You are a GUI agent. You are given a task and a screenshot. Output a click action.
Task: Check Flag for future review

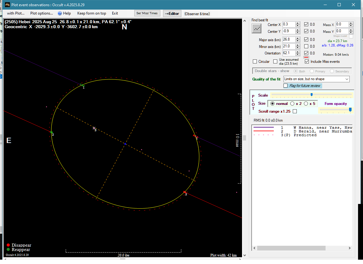pyautogui.click(x=286, y=86)
